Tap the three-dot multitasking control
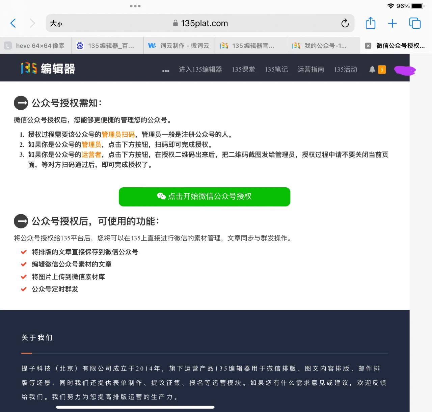 coord(135,6)
